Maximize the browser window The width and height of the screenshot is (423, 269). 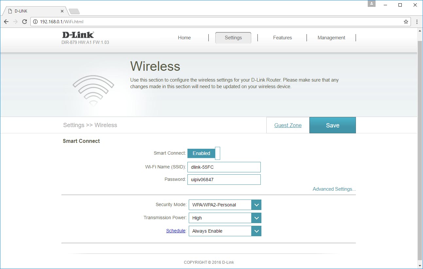(400, 5)
